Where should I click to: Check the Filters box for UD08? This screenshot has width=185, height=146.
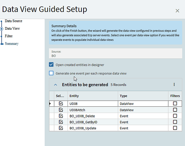pyautogui.click(x=175, y=104)
